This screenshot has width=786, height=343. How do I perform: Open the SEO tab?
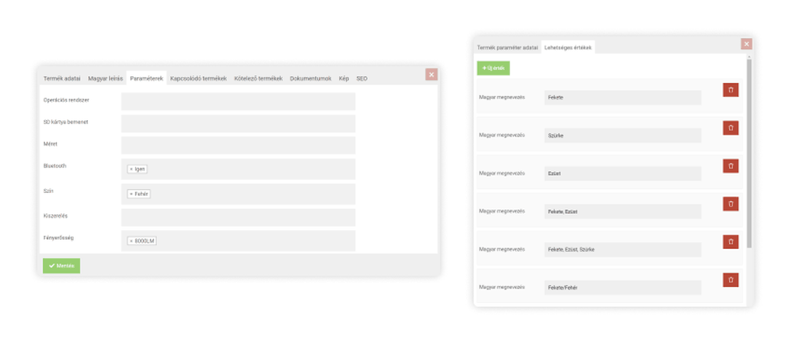click(362, 79)
